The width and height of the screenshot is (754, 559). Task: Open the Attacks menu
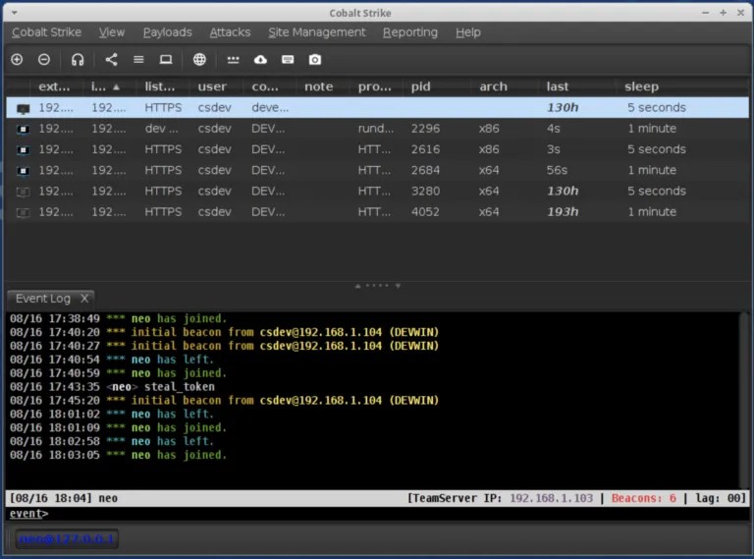pyautogui.click(x=230, y=32)
